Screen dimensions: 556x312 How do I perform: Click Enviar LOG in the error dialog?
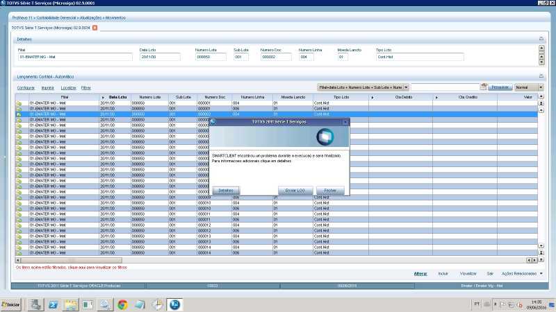[295, 190]
